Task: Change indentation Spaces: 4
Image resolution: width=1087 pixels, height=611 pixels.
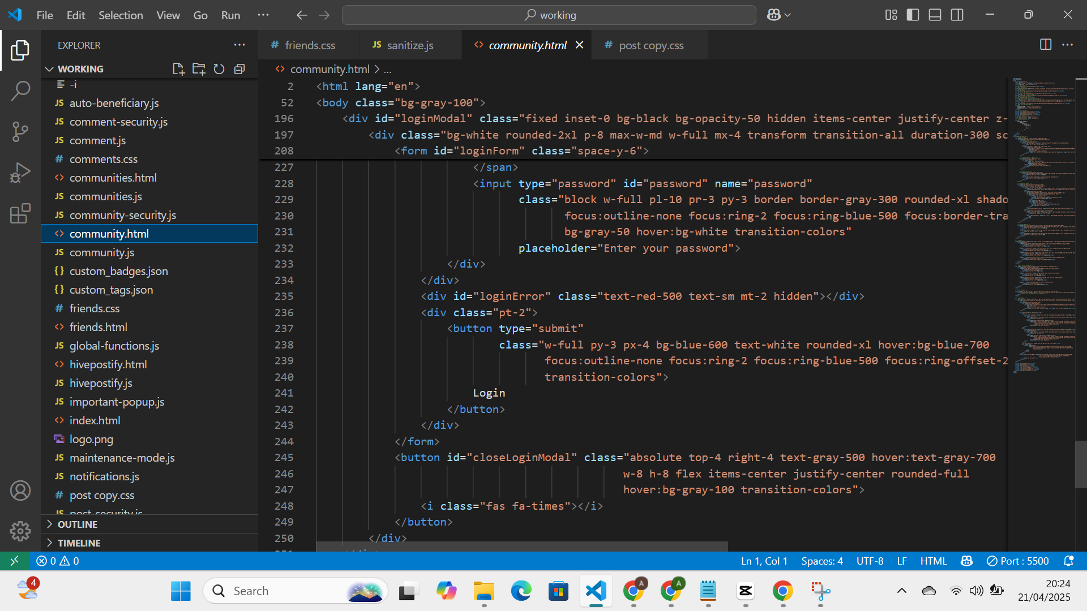Action: (x=822, y=561)
